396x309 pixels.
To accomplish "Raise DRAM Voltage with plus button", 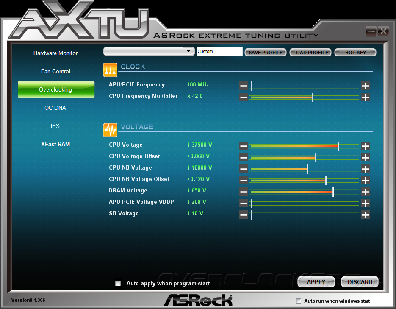I will (x=365, y=192).
